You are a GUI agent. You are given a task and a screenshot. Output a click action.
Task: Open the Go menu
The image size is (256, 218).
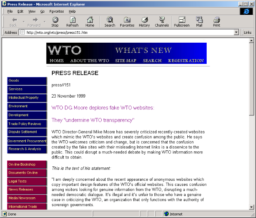pos(42,11)
